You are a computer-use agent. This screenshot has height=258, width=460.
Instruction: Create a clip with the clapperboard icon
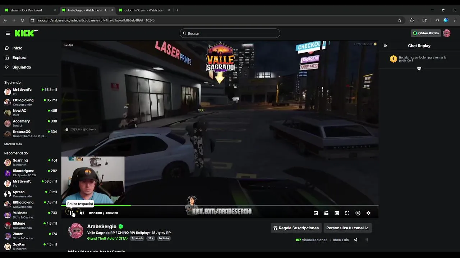pyautogui.click(x=326, y=213)
